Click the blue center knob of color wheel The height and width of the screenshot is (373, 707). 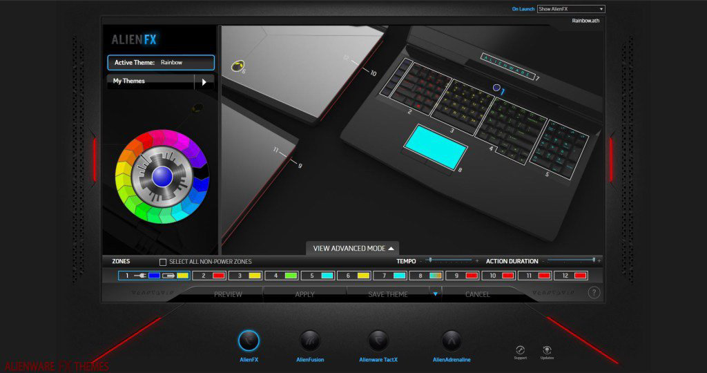pos(162,176)
